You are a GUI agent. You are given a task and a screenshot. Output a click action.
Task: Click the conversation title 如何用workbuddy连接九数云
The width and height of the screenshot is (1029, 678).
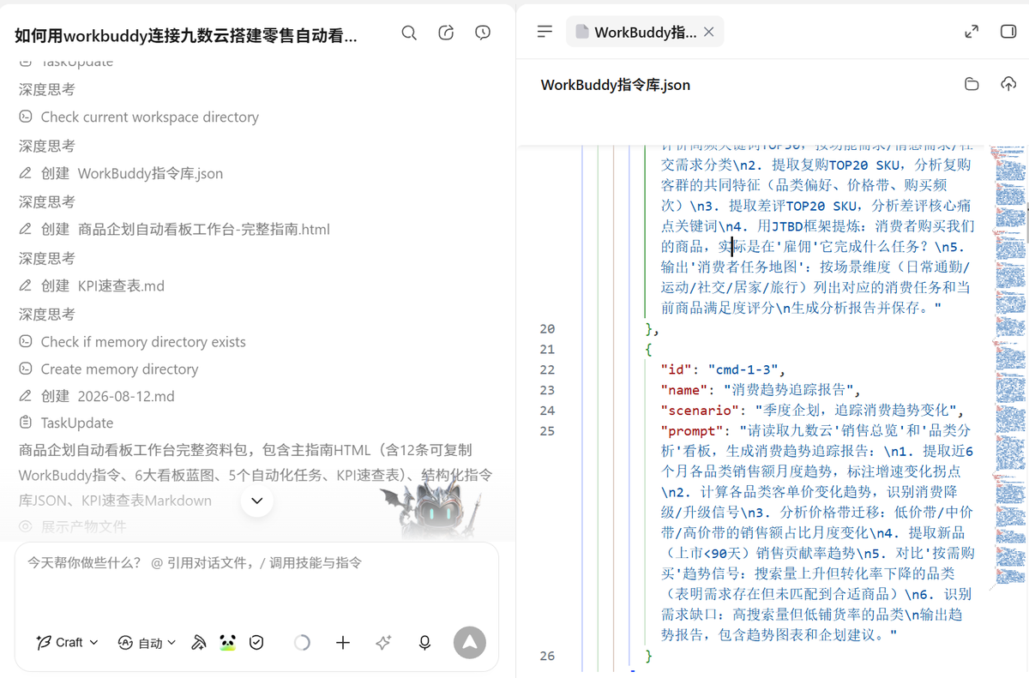(x=186, y=35)
